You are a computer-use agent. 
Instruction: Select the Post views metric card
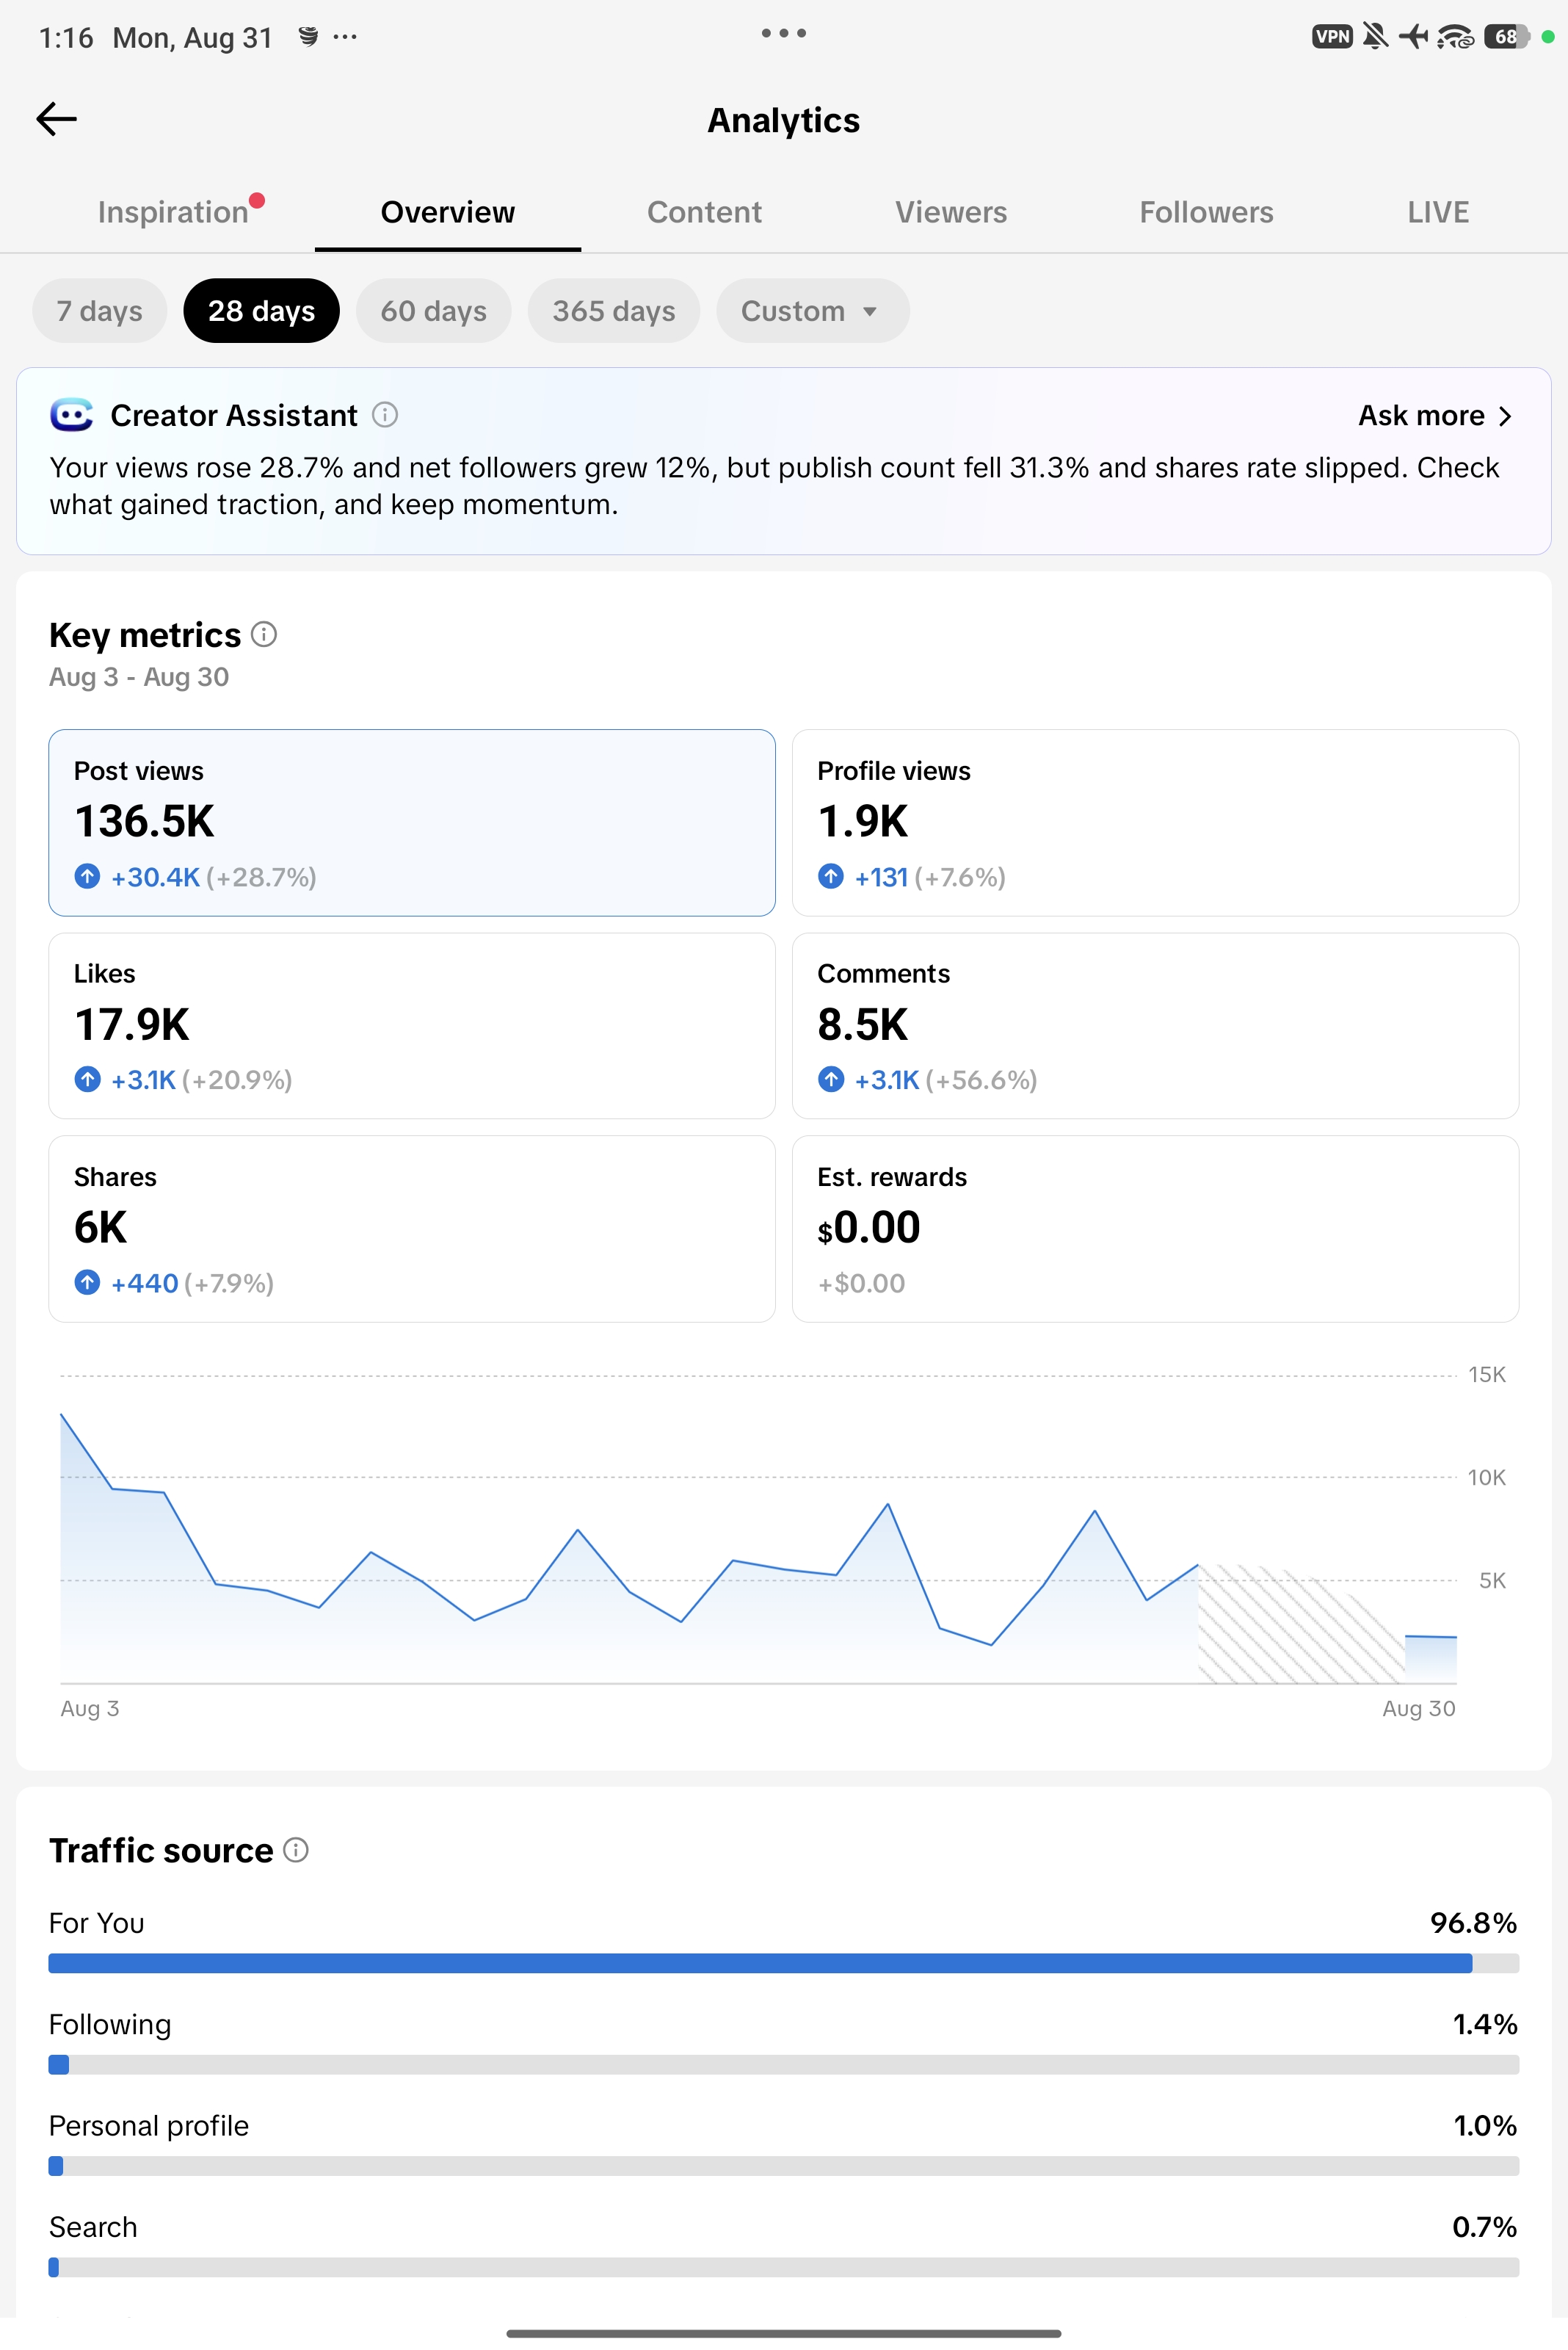tap(412, 822)
